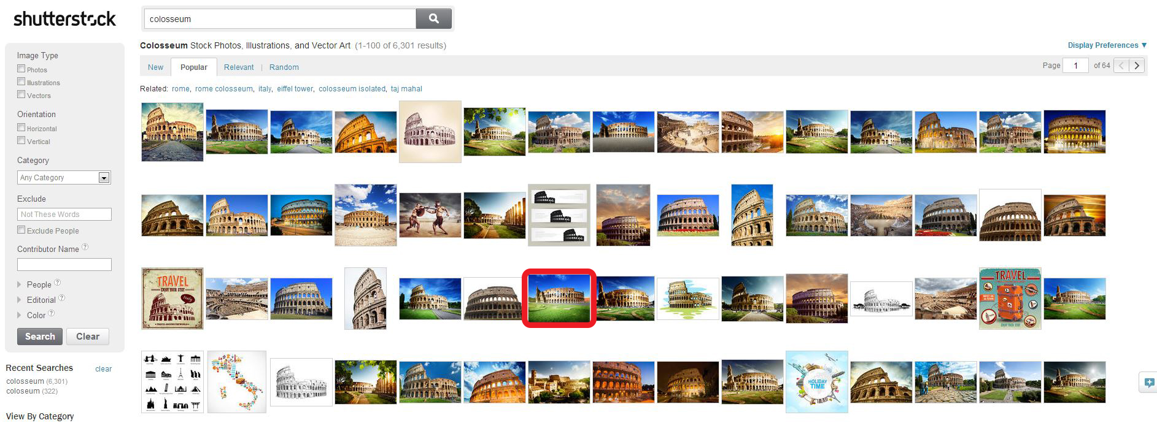This screenshot has width=1157, height=423.
Task: Switch to the New tab
Action: pos(155,67)
